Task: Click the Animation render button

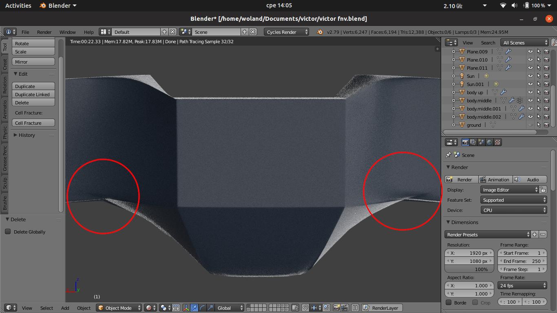Action: point(495,180)
